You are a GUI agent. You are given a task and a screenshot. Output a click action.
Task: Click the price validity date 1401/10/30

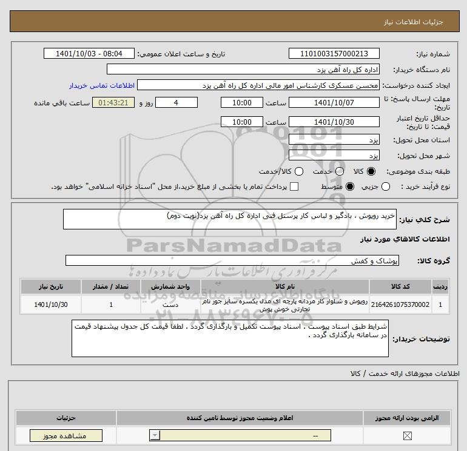(x=334, y=122)
